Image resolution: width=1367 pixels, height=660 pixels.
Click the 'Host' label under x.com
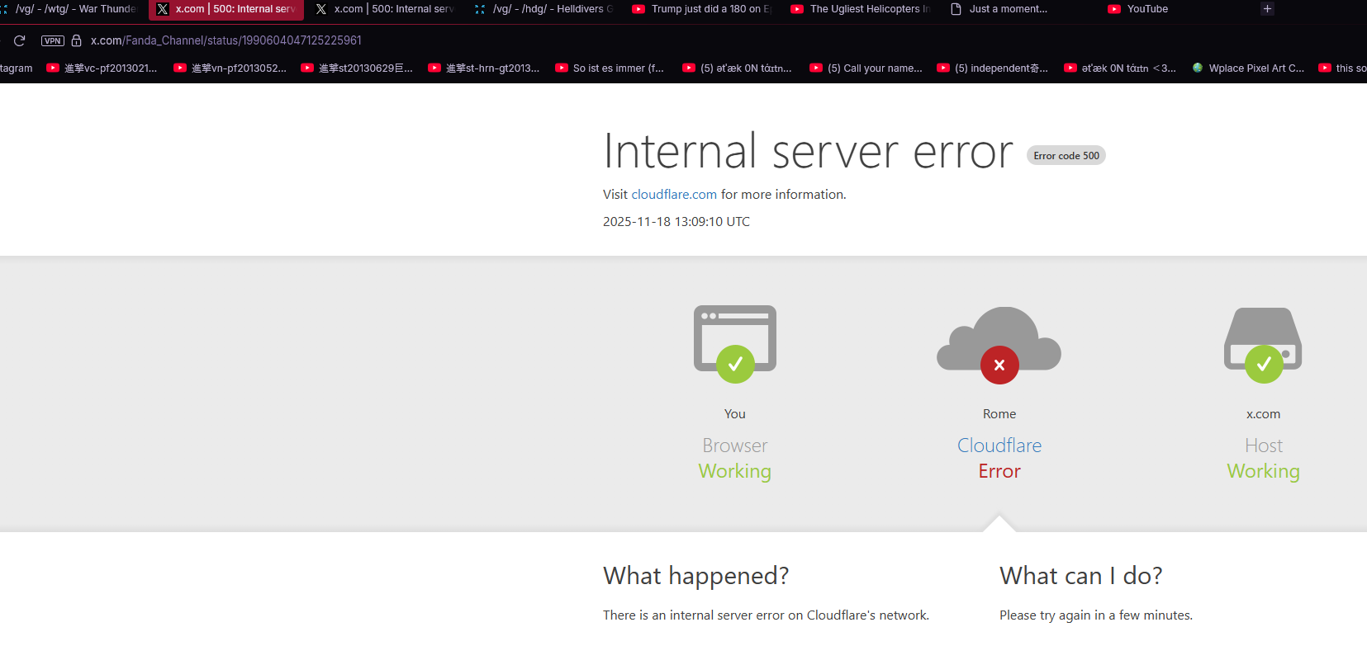1264,445
